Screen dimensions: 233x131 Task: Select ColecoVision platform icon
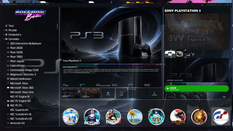click(x=8, y=65)
